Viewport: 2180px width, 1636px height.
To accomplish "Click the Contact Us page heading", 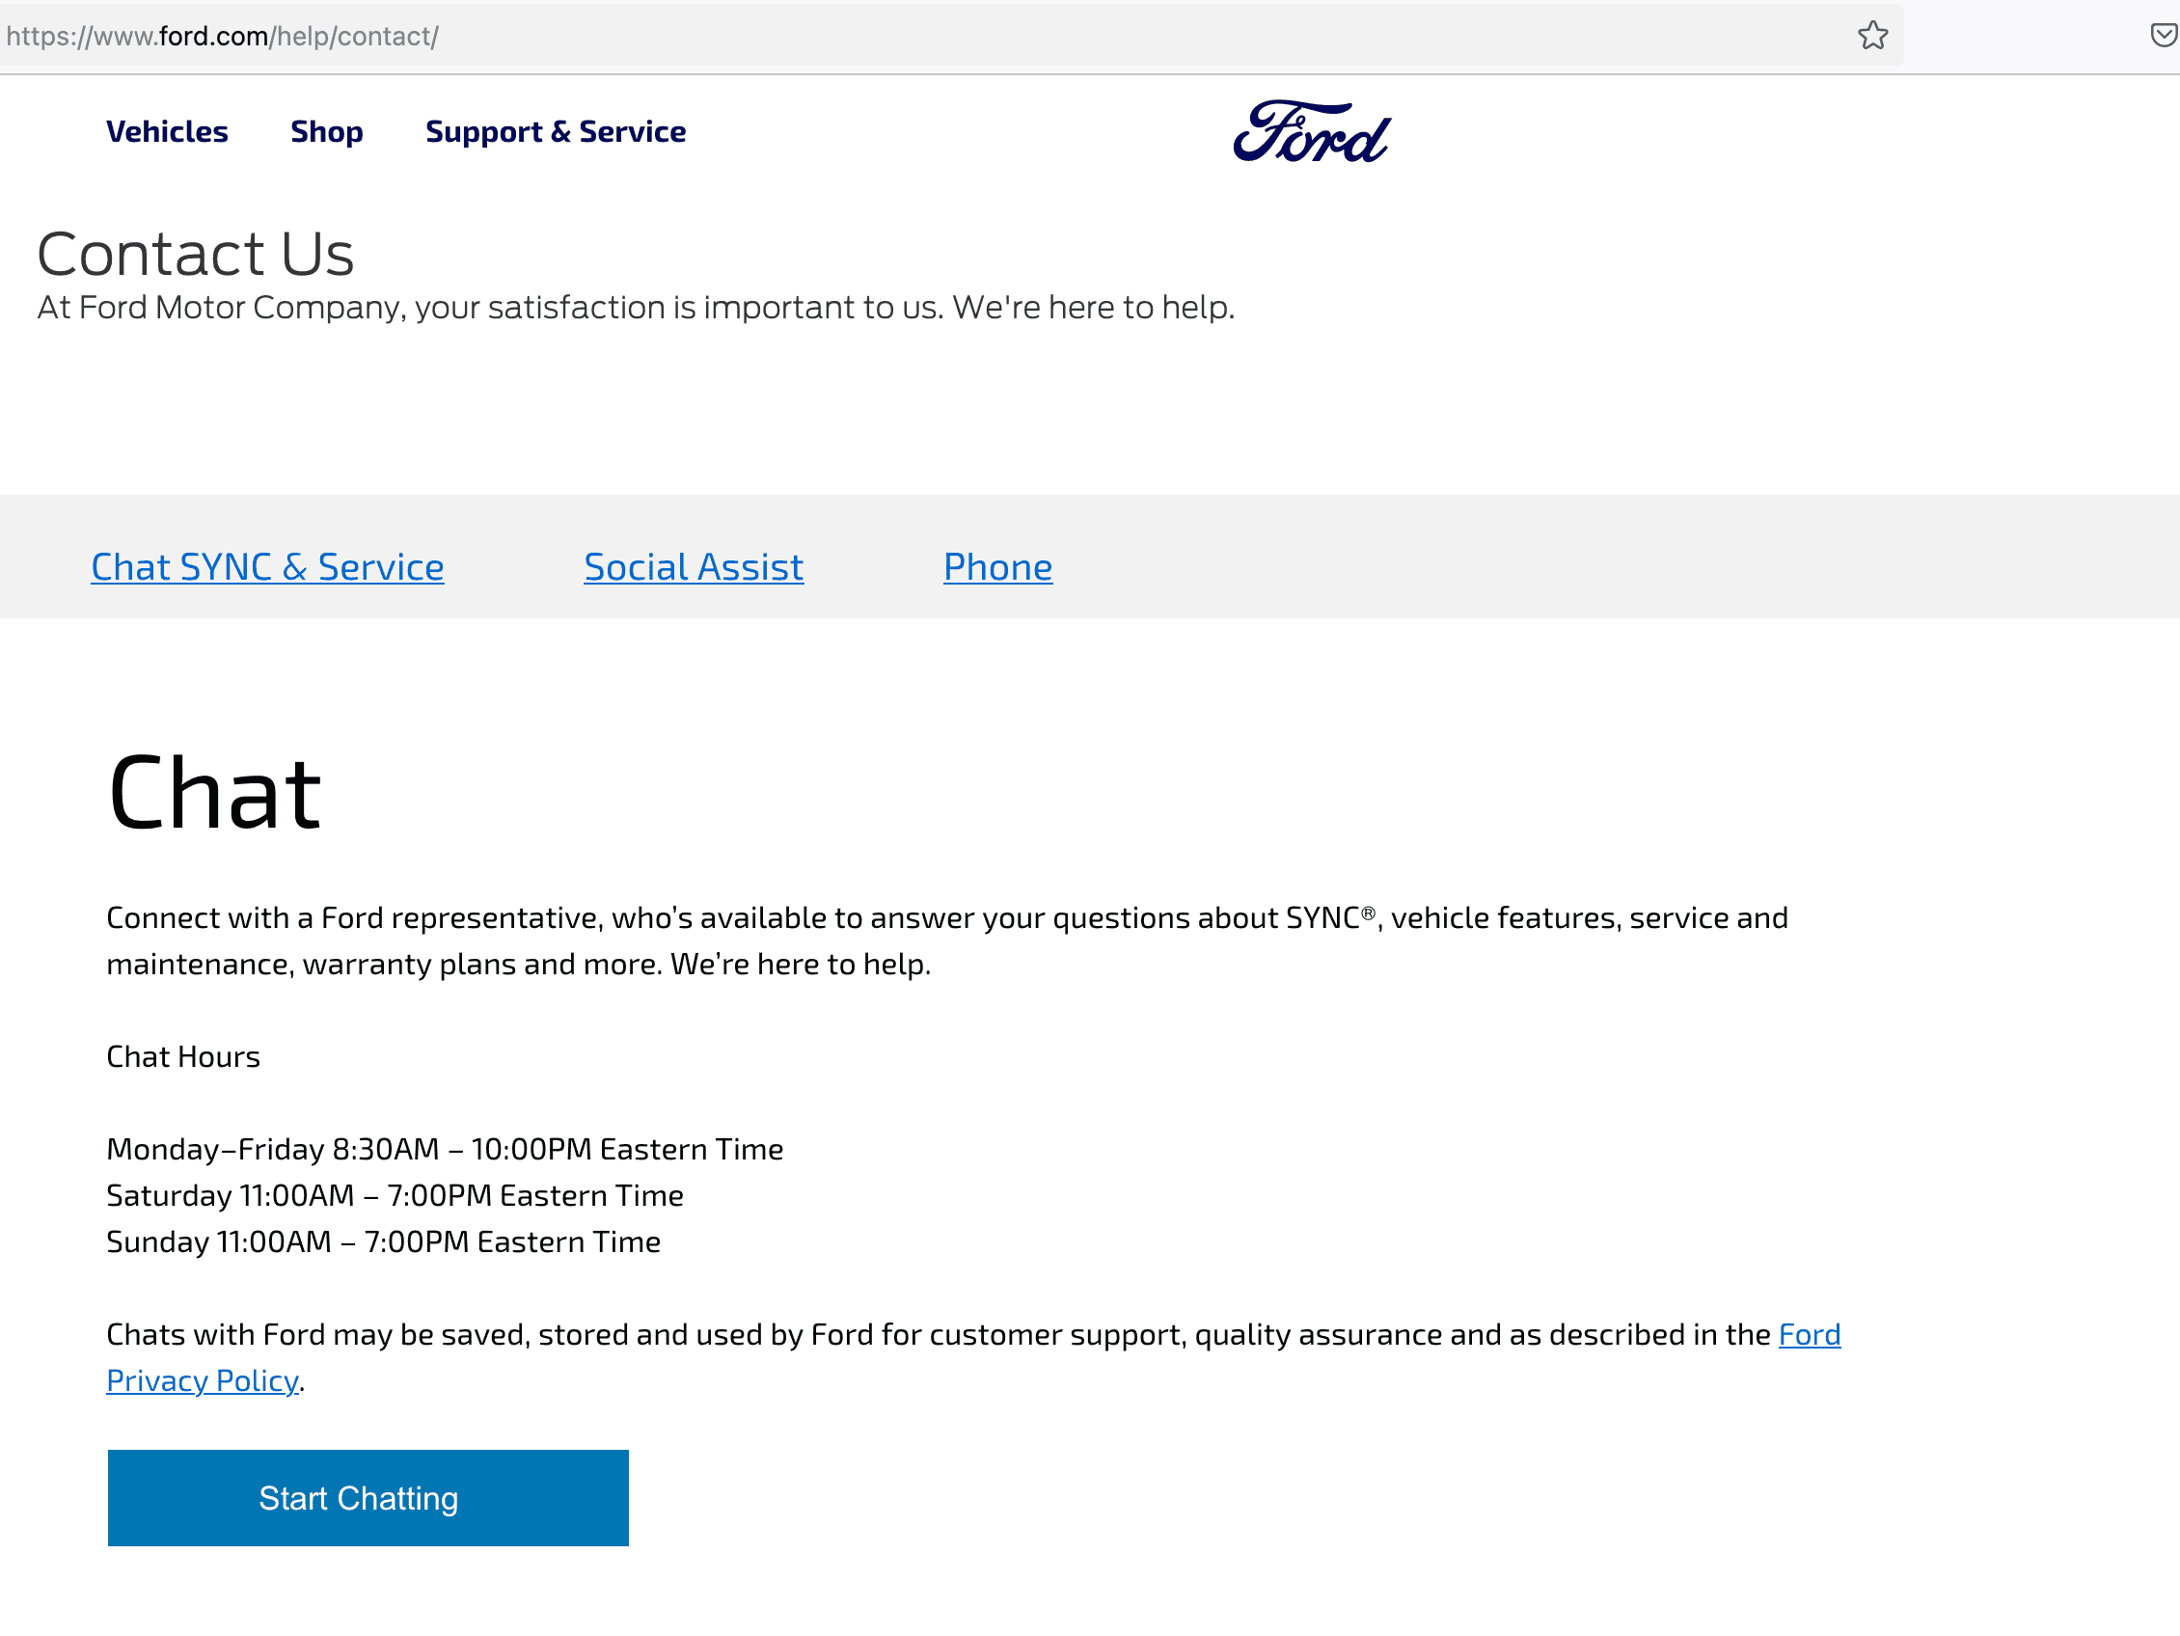I will pos(195,255).
